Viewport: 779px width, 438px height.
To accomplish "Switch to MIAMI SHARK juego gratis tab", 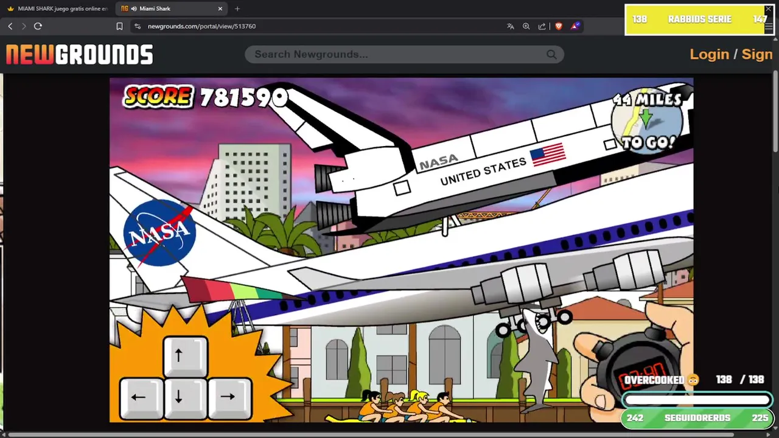I will point(58,9).
